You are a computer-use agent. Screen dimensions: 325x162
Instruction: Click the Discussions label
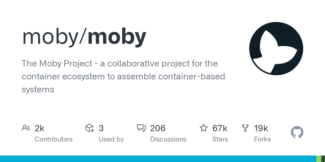[x=168, y=139]
